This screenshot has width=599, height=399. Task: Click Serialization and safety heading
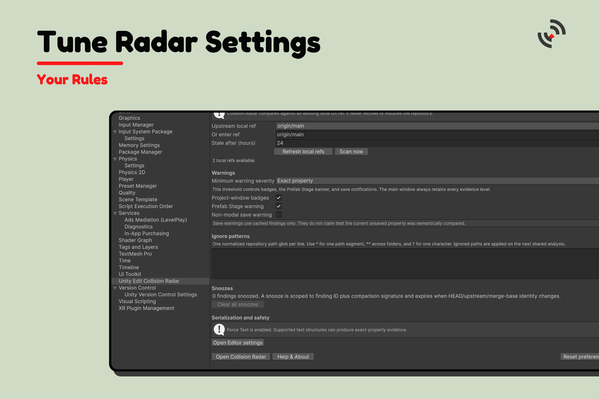241,318
